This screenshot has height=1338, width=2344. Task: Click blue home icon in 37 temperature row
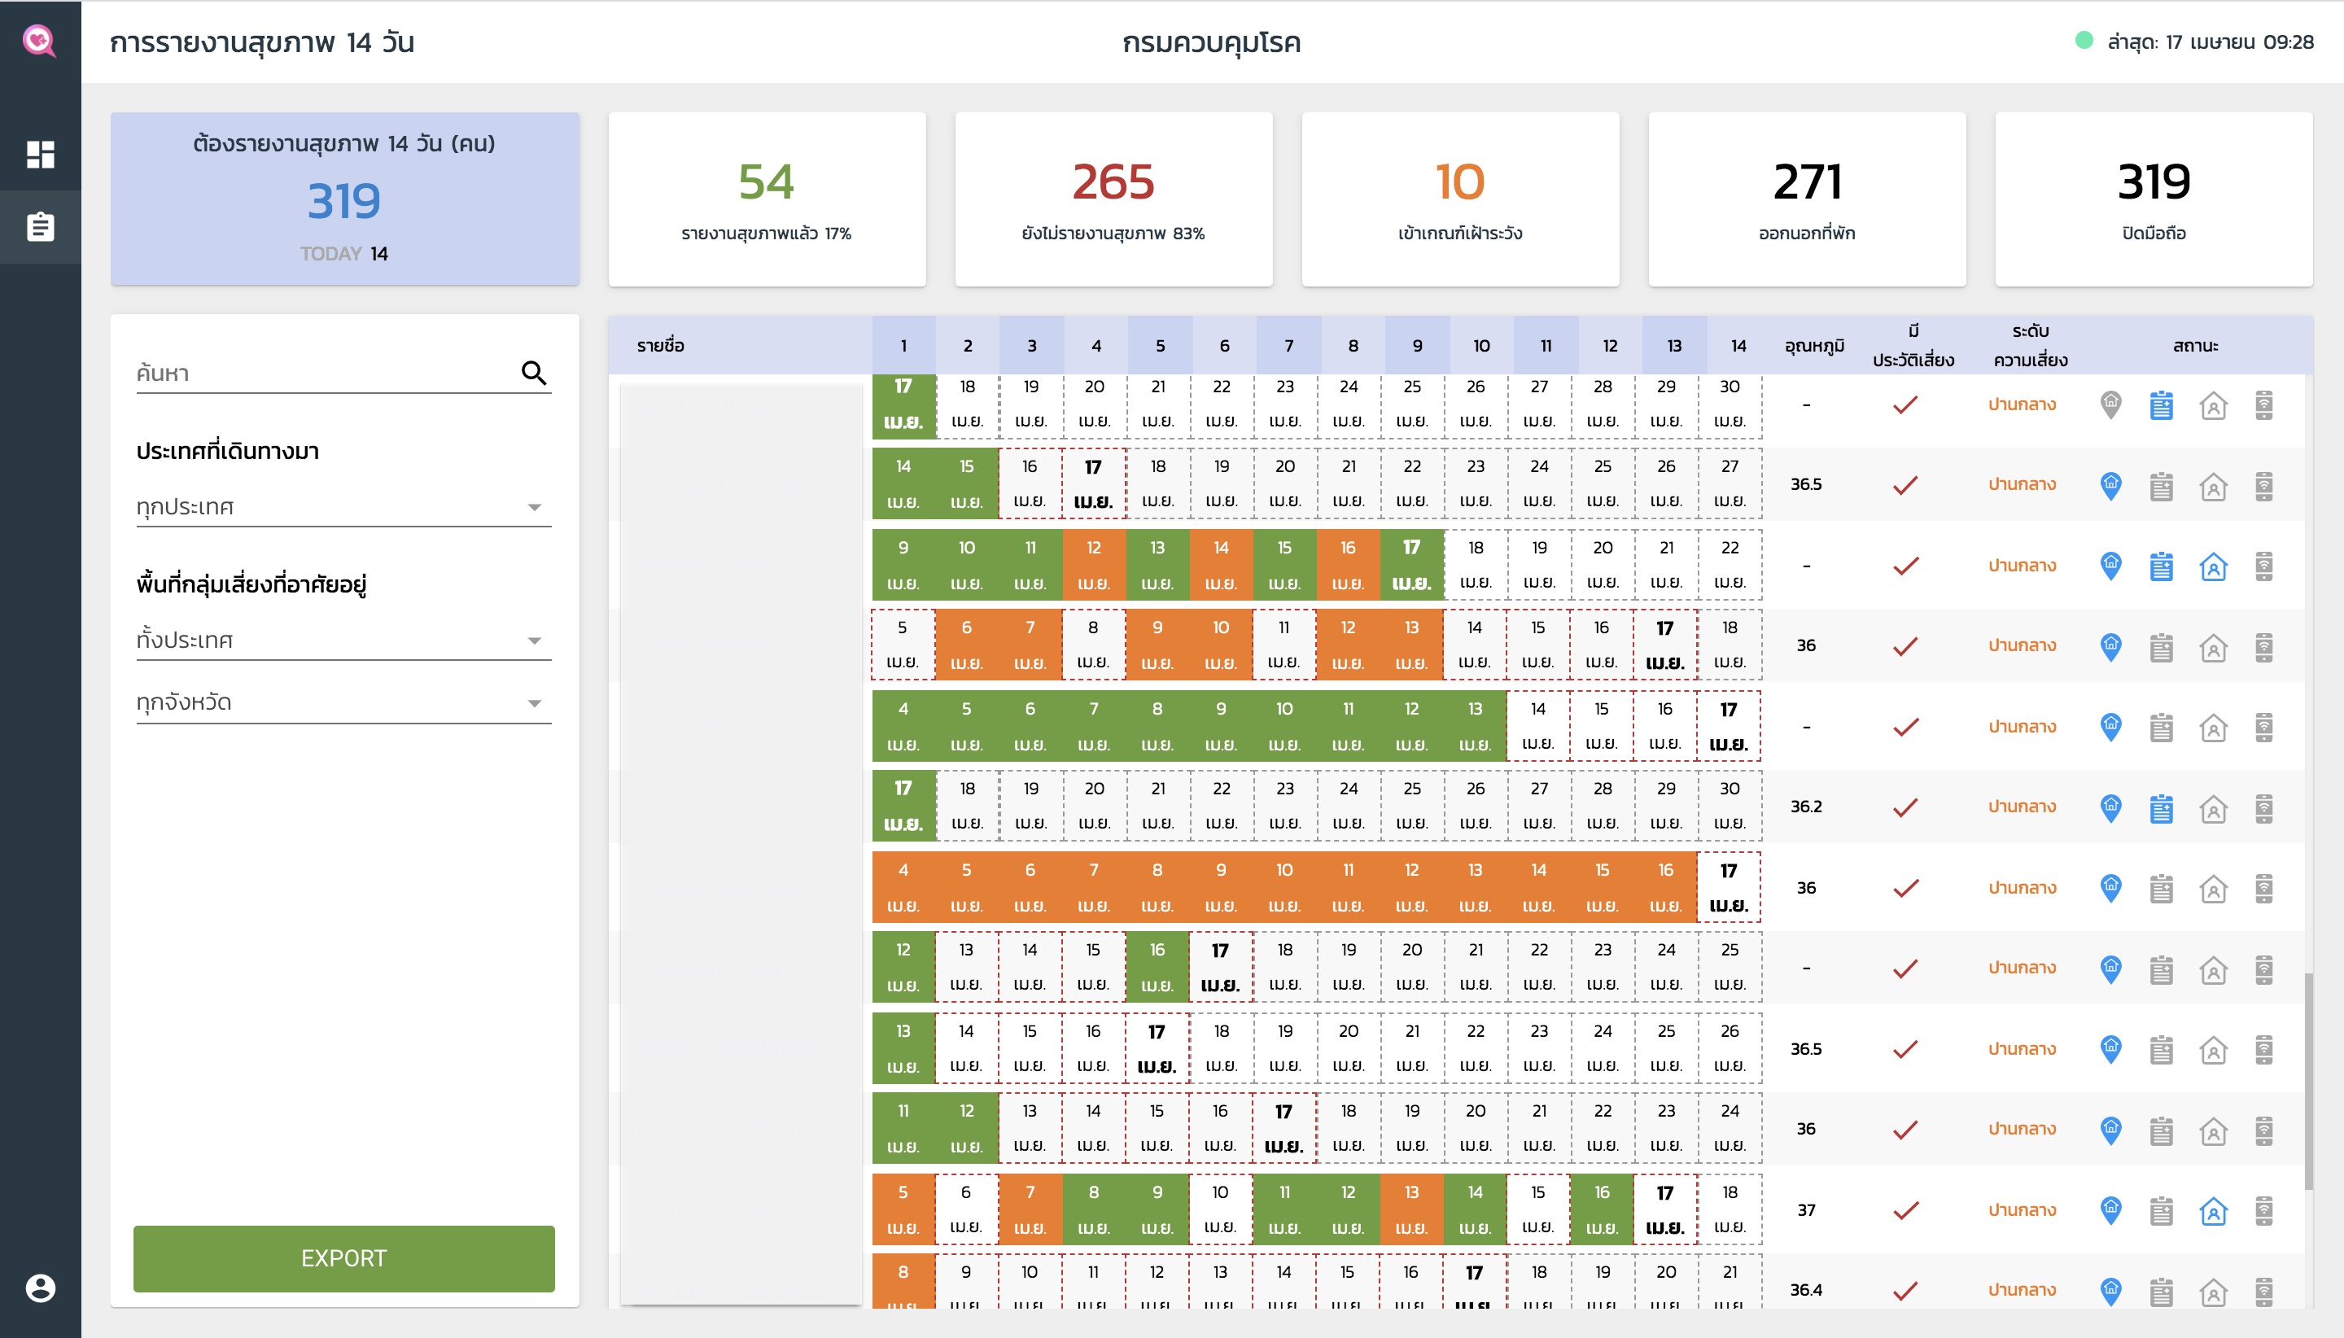[x=2213, y=1211]
